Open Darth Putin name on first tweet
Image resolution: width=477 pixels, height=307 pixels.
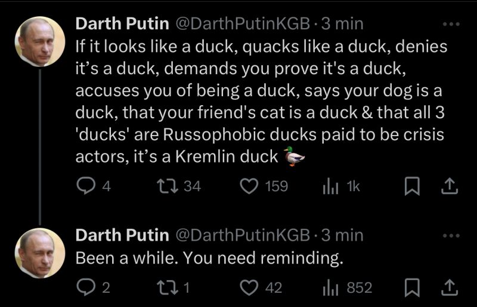122,24
